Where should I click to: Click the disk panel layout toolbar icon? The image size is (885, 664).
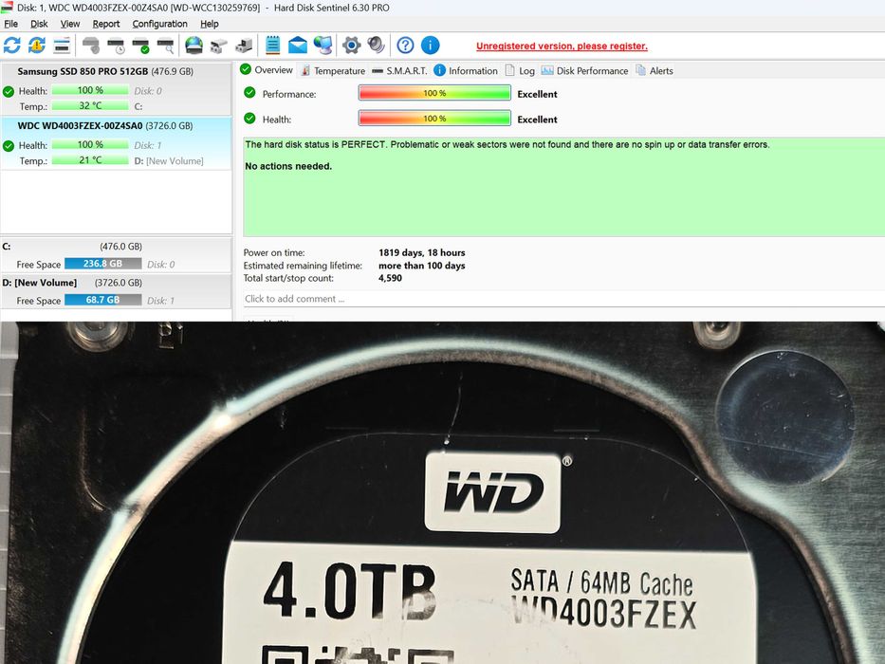(x=62, y=46)
